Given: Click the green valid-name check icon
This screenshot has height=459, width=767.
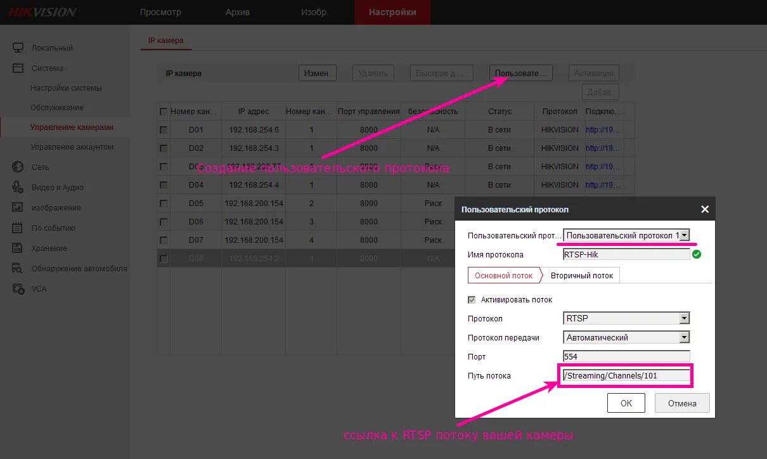Looking at the screenshot, I should point(697,254).
